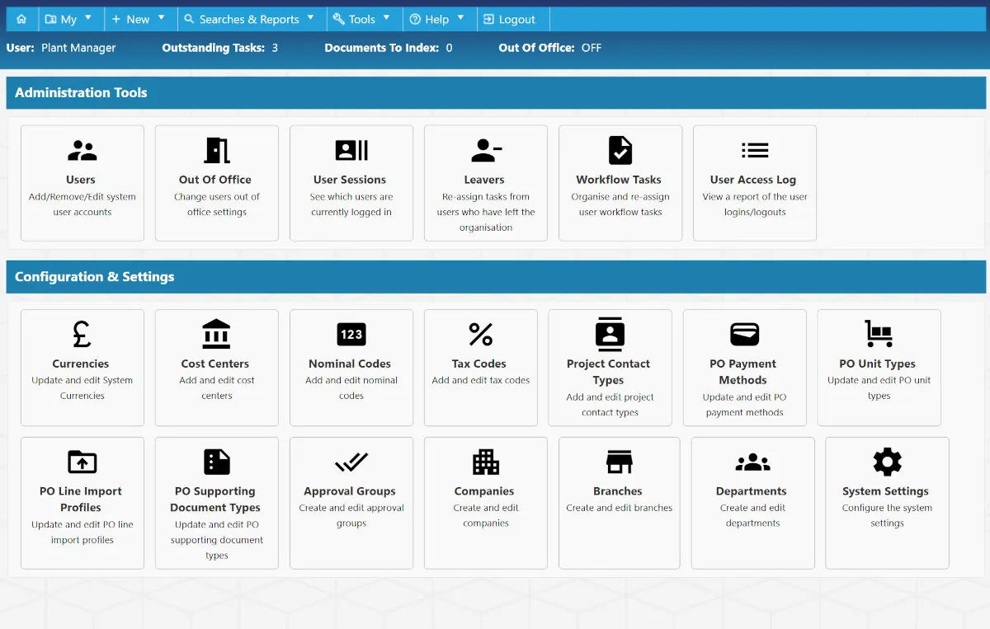Click the PO Unit Types trolley icon
990x629 pixels.
[879, 334]
